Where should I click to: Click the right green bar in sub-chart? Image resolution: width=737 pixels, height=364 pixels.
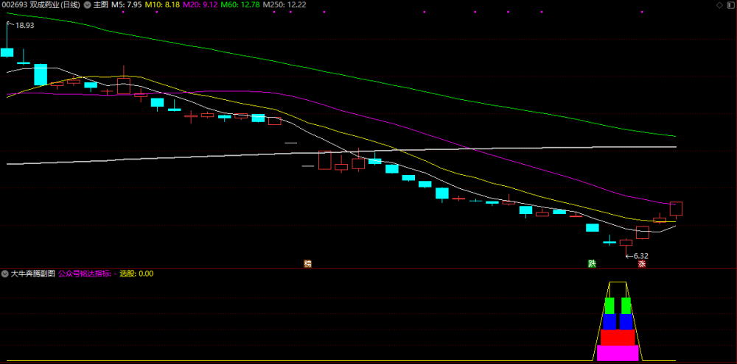tap(626, 305)
